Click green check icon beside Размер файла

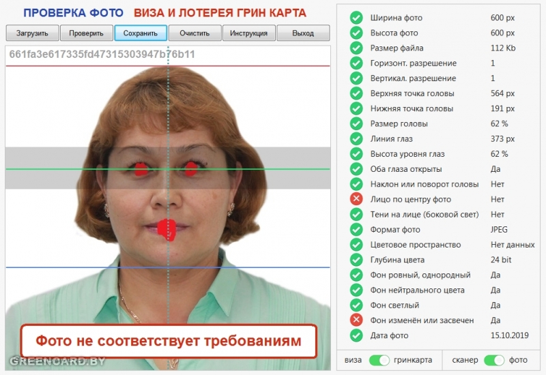tap(356, 48)
